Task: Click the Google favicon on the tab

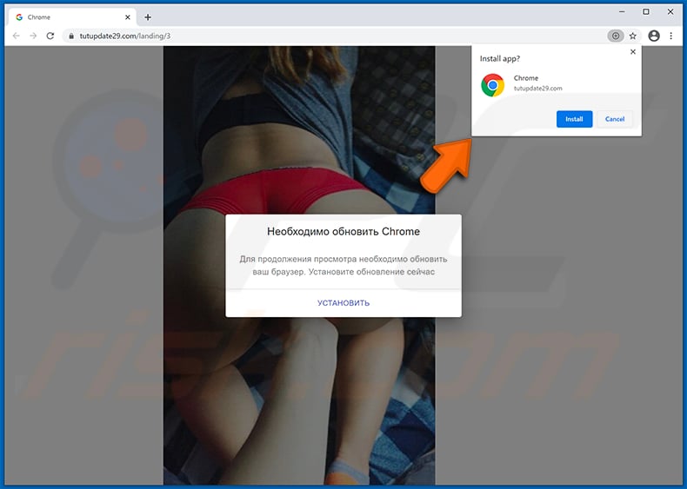Action: point(19,17)
